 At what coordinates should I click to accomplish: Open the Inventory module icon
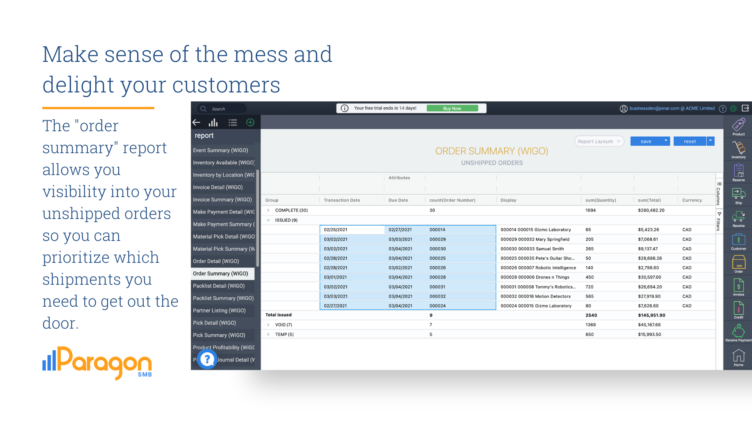[738, 148]
